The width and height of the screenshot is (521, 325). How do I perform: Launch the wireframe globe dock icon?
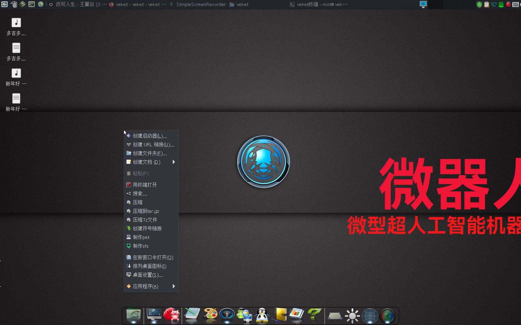pos(370,316)
